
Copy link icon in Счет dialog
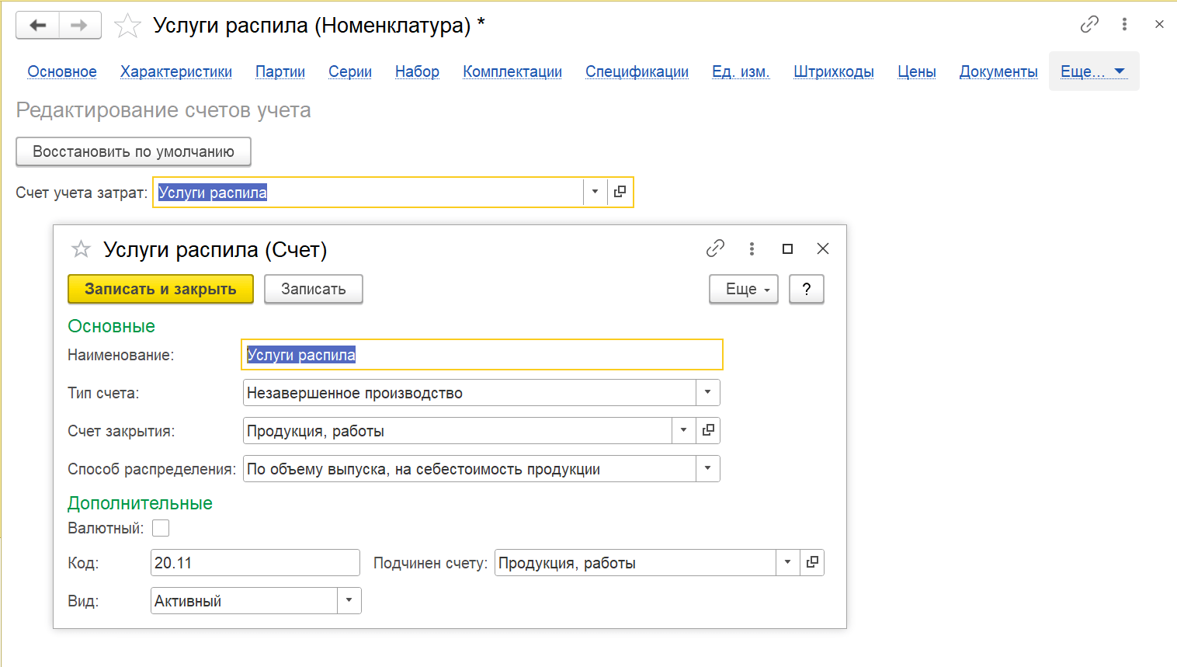(715, 248)
